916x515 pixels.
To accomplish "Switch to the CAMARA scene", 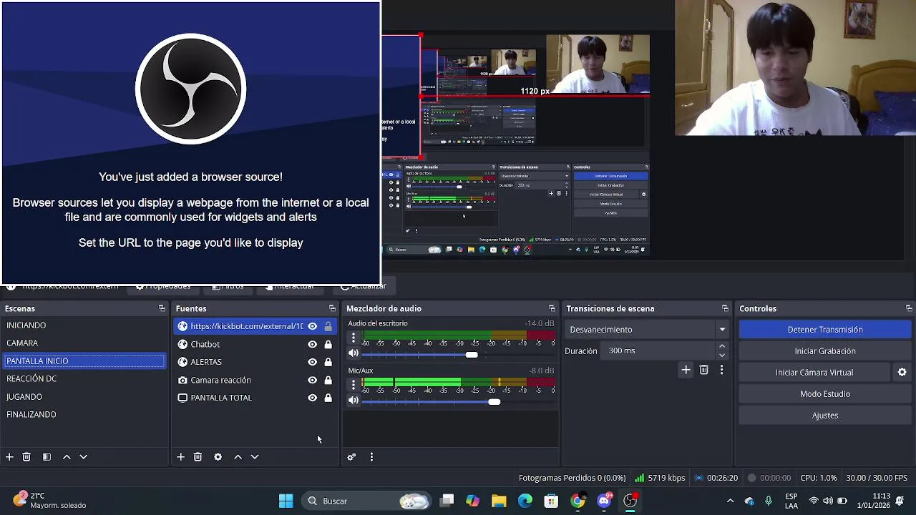I will [x=84, y=343].
